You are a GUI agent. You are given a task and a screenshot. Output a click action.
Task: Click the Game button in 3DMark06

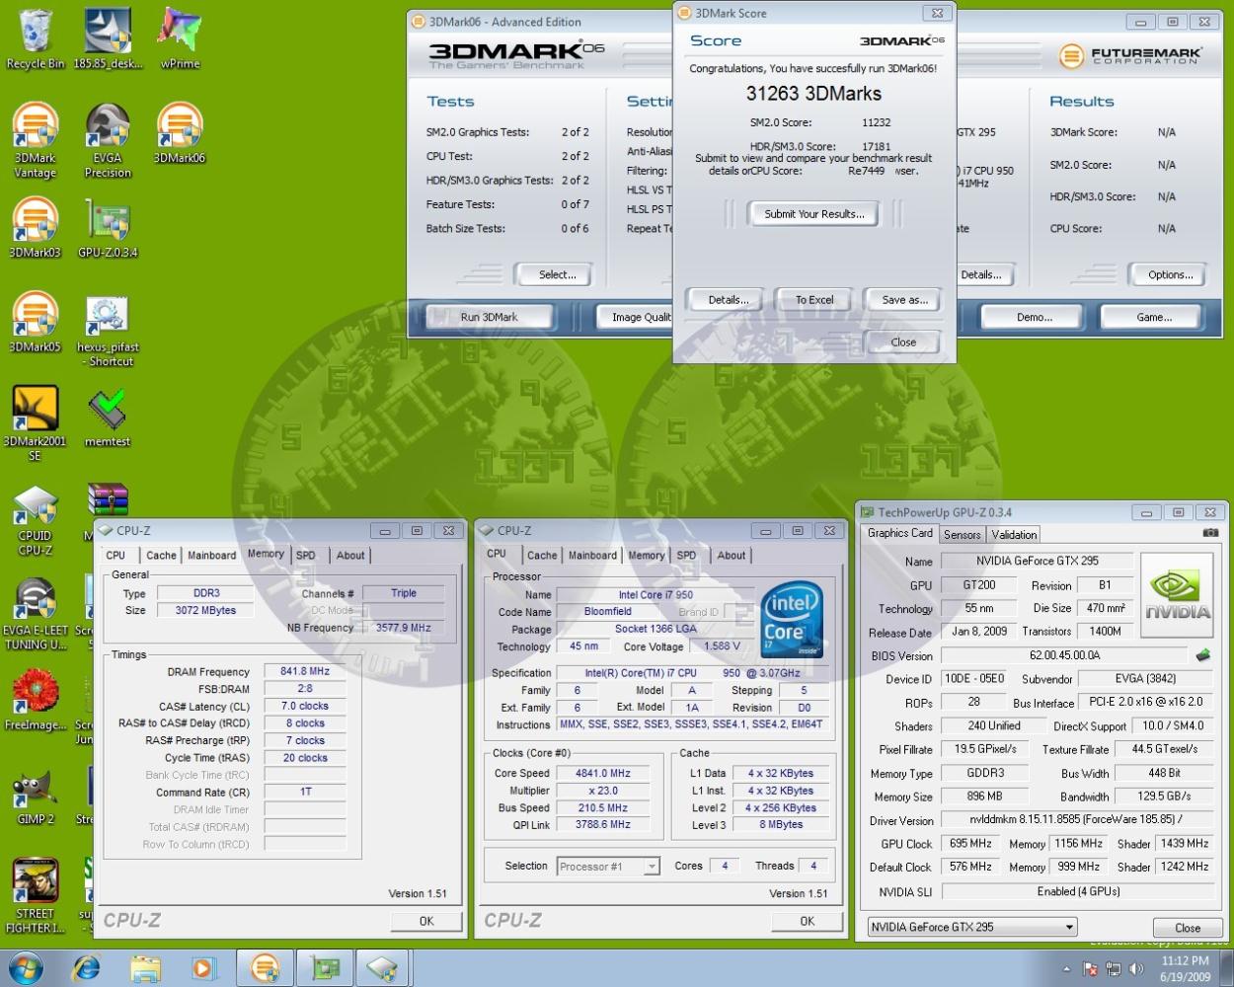(1154, 317)
